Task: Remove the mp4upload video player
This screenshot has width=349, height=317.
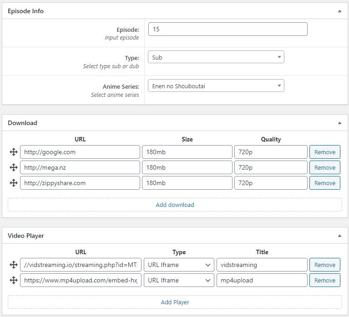Action: pyautogui.click(x=324, y=281)
